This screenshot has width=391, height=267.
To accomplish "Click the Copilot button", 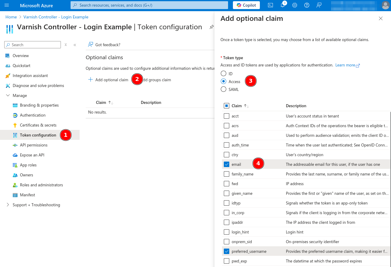I will tap(247, 5).
